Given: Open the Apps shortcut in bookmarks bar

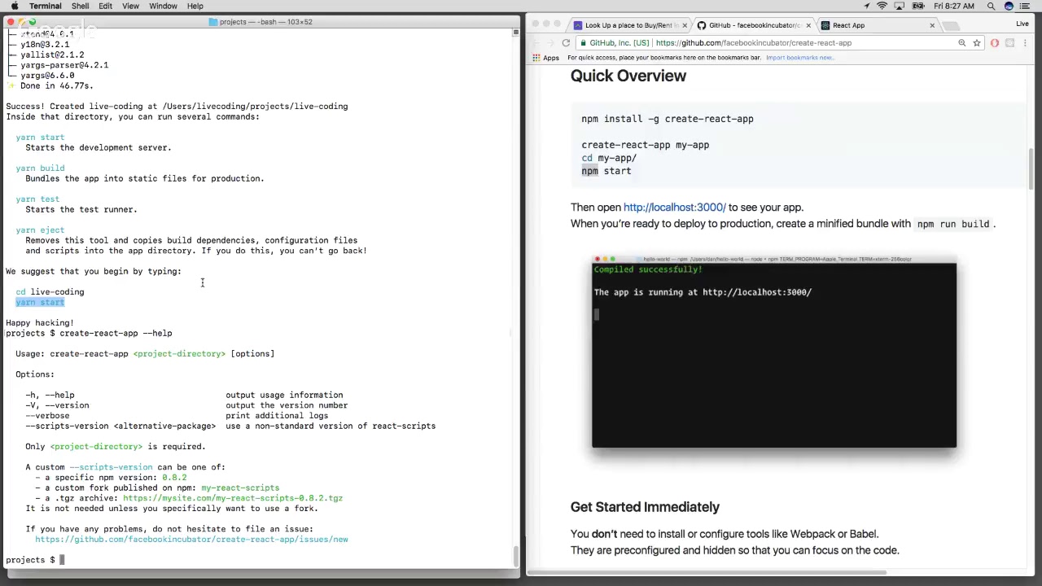Looking at the screenshot, I should pos(546,58).
